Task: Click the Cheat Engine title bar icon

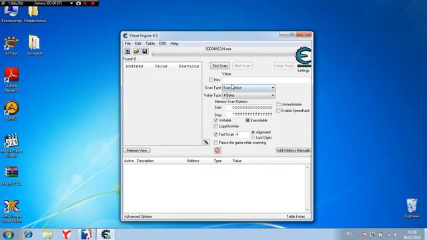Action: click(125, 35)
